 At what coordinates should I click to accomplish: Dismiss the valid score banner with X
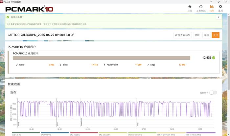[218, 17]
